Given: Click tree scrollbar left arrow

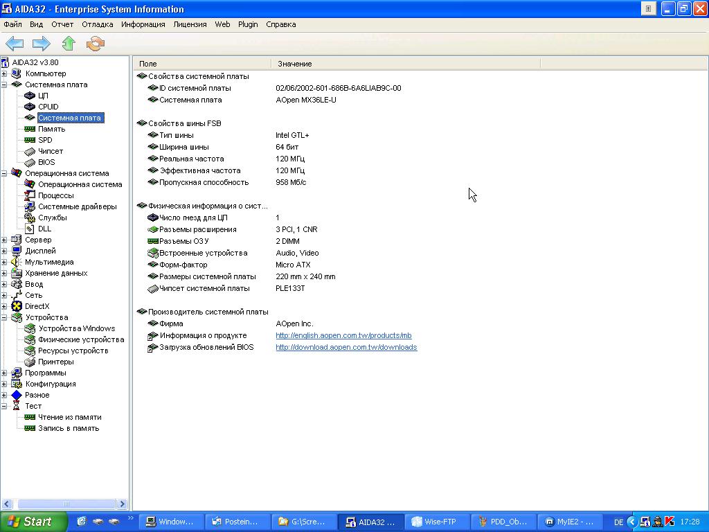Looking at the screenshot, I should 7,504.
